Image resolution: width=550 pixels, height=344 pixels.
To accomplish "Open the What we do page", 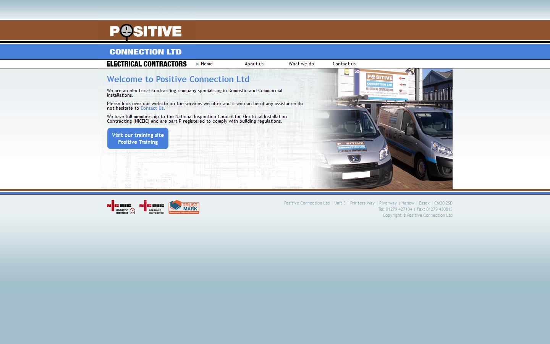I will click(x=301, y=64).
